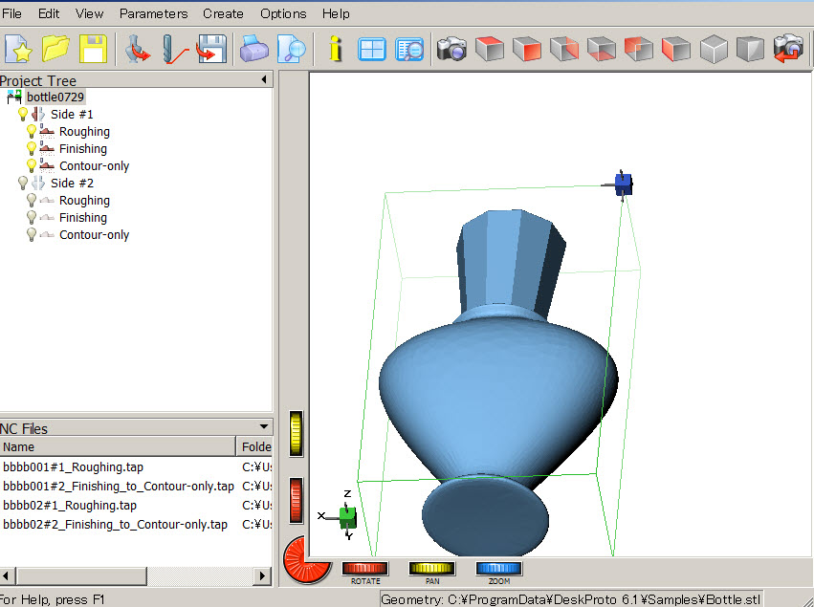Click the camera with red arrow icon
This screenshot has height=607, width=814.
pyautogui.click(x=788, y=49)
